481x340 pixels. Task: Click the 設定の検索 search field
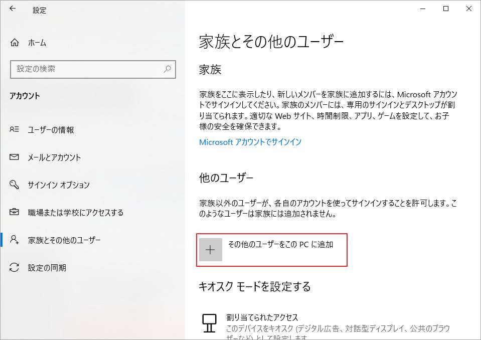(93, 69)
